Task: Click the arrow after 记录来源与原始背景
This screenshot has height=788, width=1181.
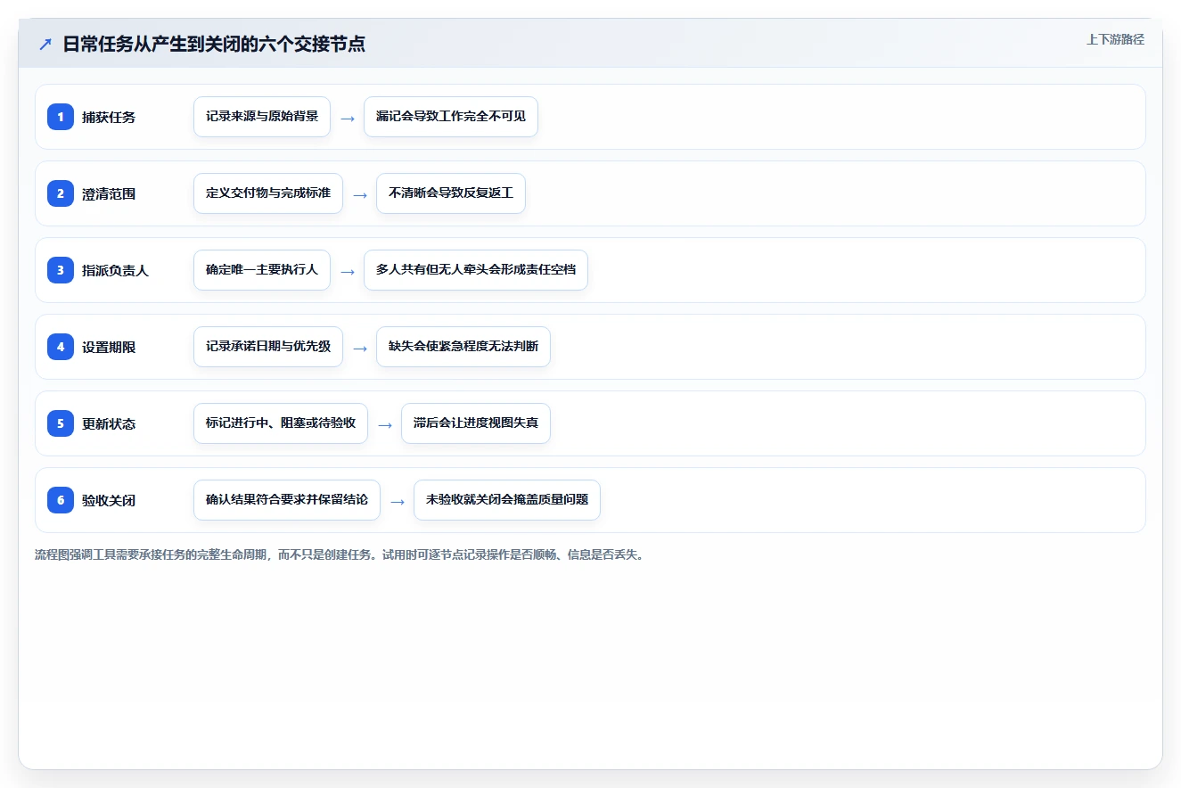Action: coord(348,118)
